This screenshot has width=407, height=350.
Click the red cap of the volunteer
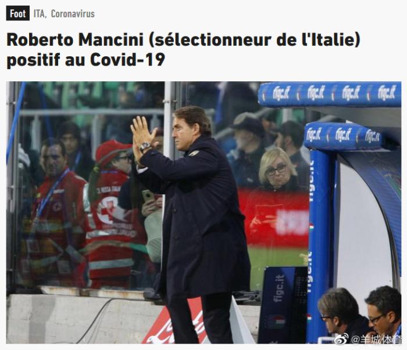pos(112,150)
